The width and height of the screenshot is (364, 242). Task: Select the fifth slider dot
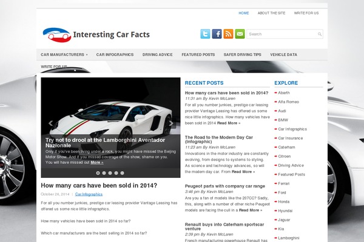coord(122,173)
